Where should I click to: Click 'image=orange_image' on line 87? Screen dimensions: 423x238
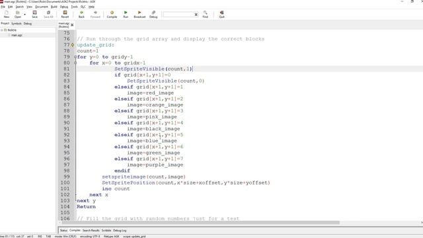(155, 105)
